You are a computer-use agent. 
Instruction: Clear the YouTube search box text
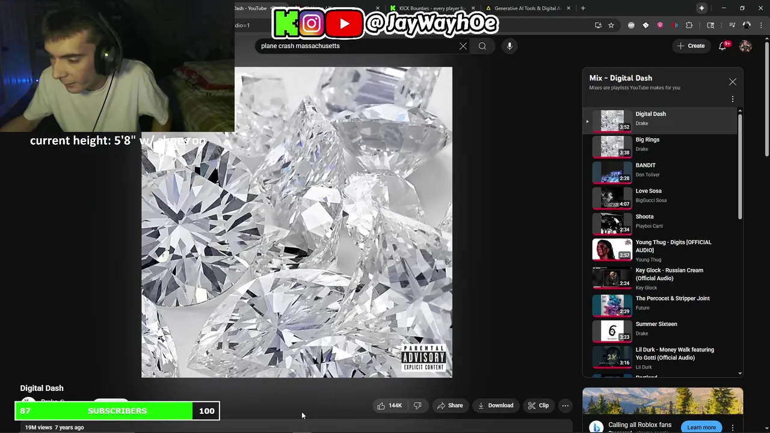[x=463, y=46]
